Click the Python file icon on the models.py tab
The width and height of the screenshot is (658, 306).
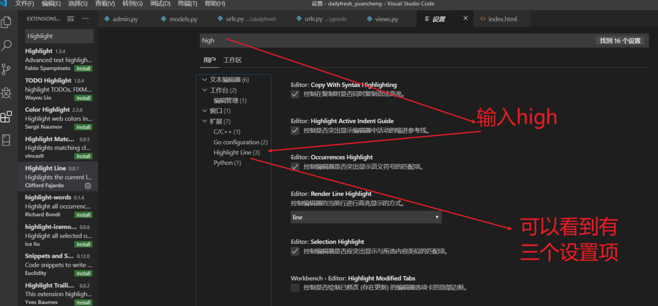coord(164,19)
